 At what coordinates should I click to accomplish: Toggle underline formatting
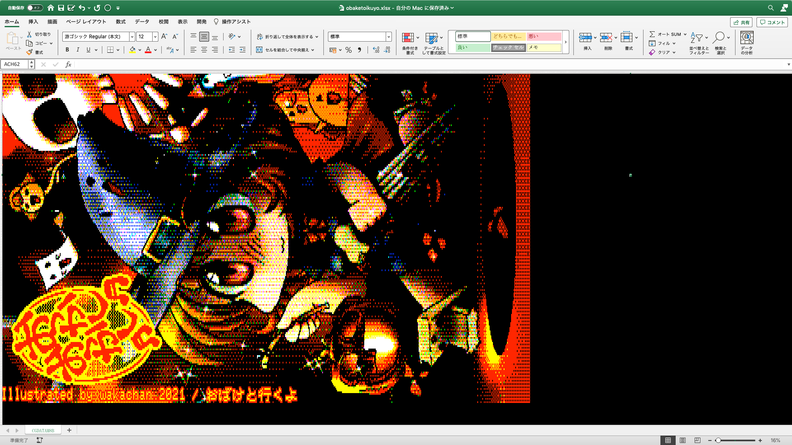pos(88,50)
